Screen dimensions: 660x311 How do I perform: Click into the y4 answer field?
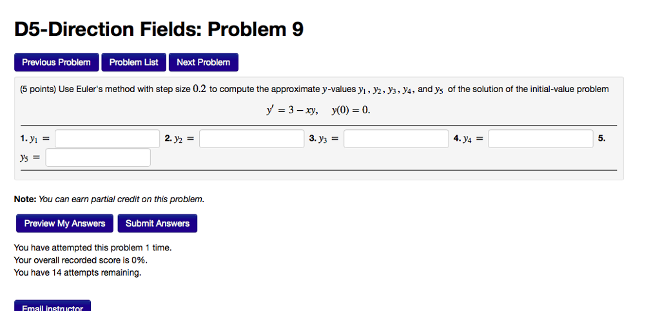[x=540, y=138]
